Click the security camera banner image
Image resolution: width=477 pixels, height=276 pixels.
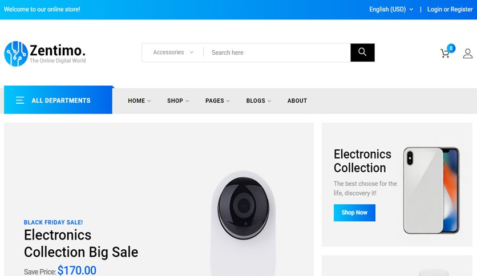click(x=244, y=224)
